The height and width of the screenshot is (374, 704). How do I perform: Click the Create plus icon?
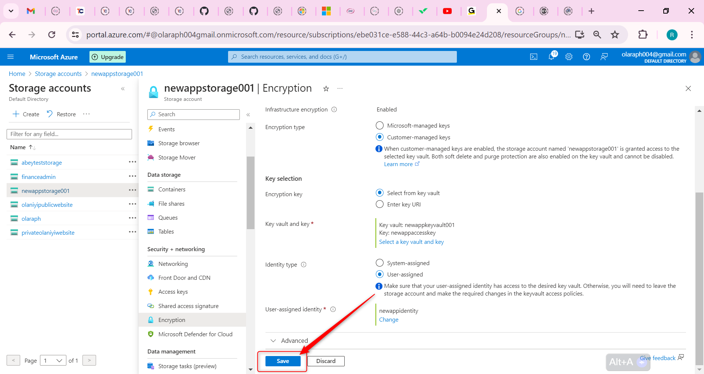tap(16, 114)
